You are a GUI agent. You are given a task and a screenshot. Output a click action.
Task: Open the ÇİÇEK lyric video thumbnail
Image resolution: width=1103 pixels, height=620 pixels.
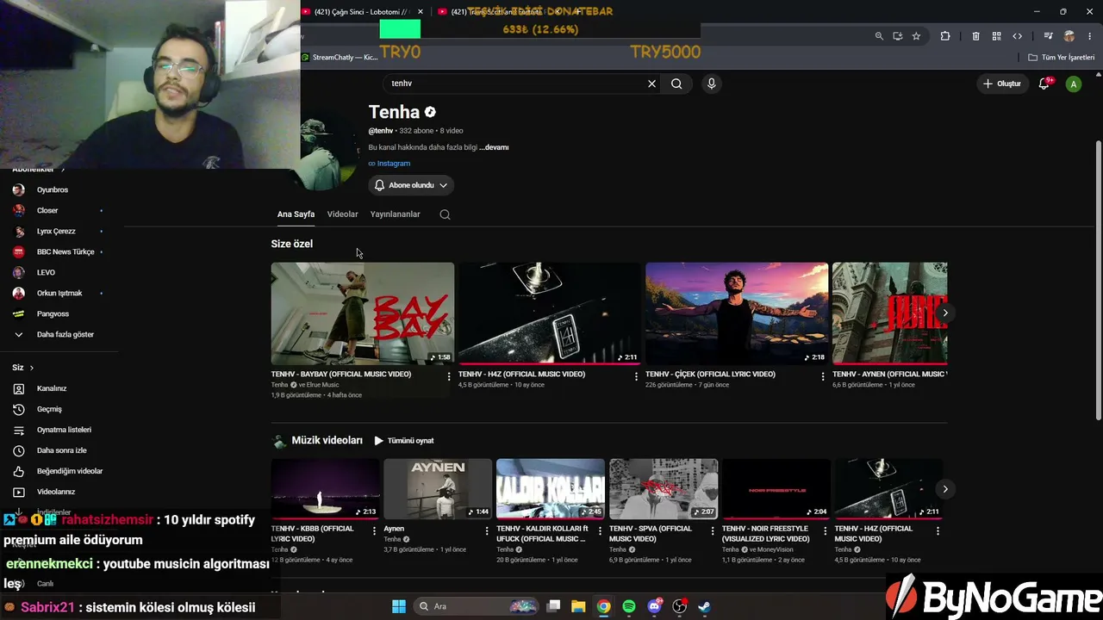tap(737, 313)
